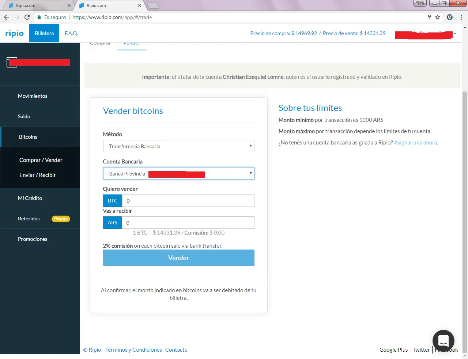Open a new browser tab
The height and width of the screenshot is (359, 468).
pyautogui.click(x=153, y=5)
